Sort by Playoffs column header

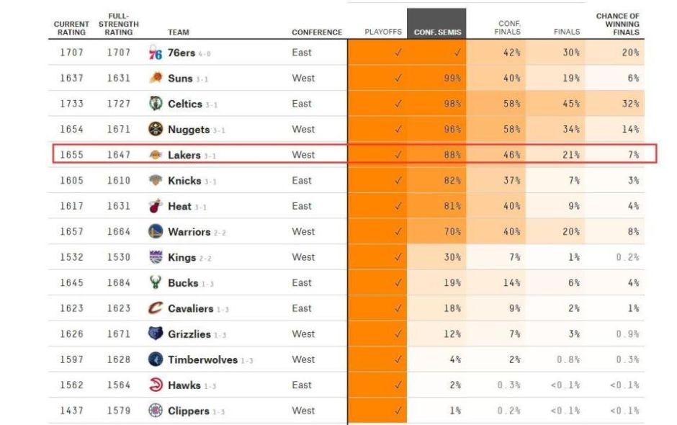[x=383, y=32]
